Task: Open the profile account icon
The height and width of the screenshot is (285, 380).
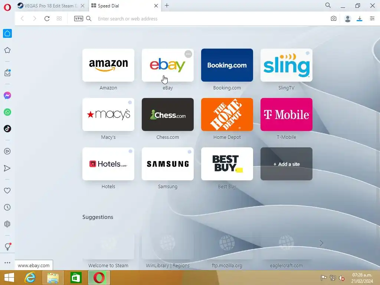Action: click(347, 19)
